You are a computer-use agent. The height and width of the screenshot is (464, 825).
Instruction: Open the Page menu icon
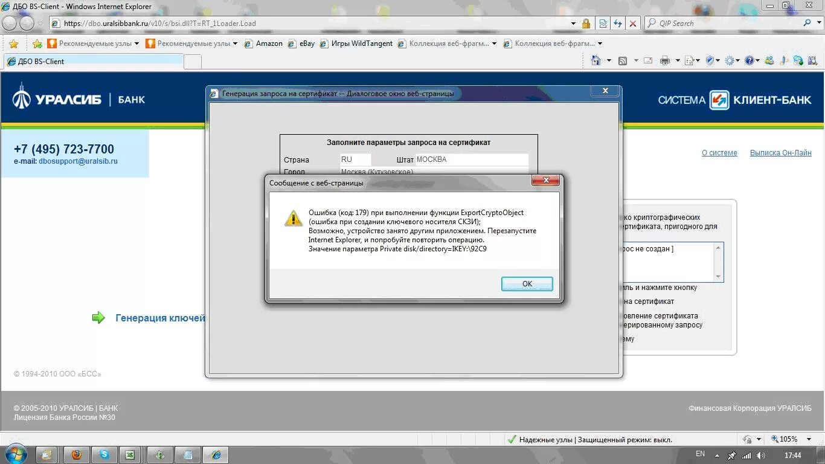(689, 60)
